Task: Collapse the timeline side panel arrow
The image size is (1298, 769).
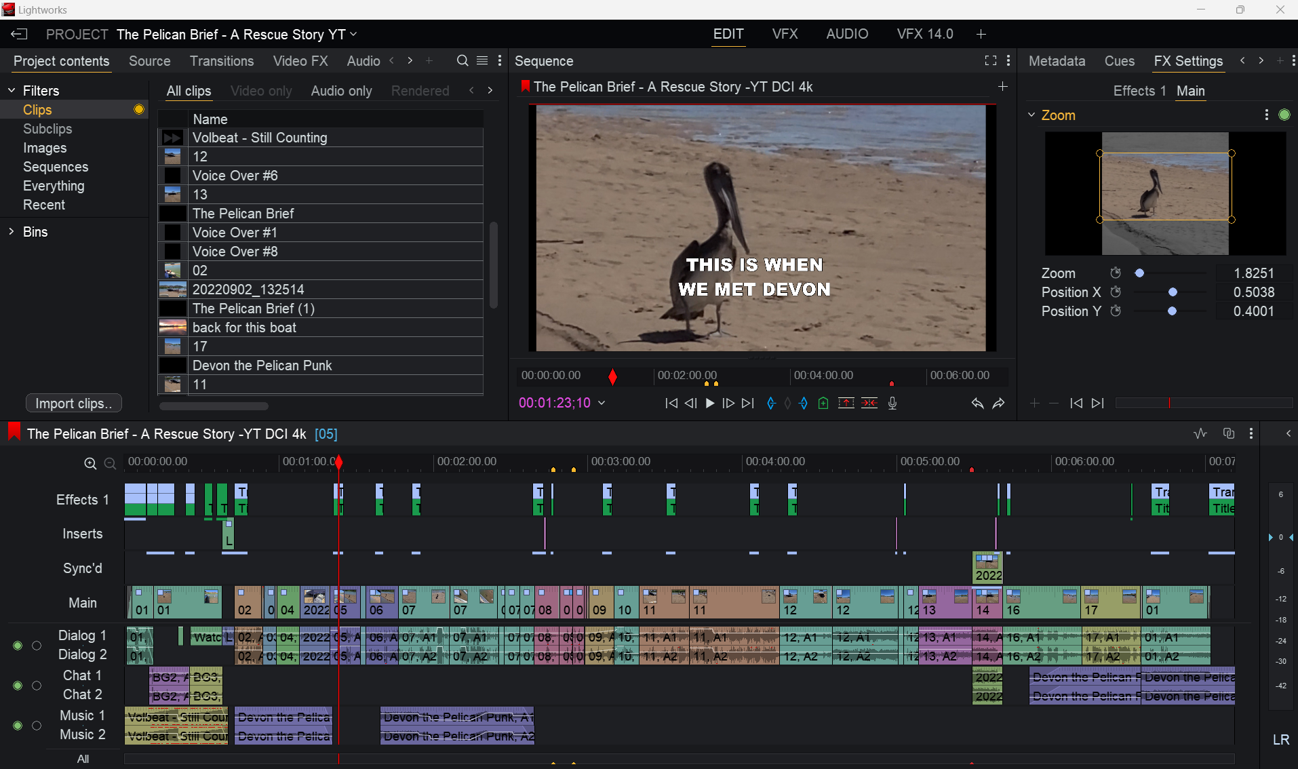Action: [1288, 433]
